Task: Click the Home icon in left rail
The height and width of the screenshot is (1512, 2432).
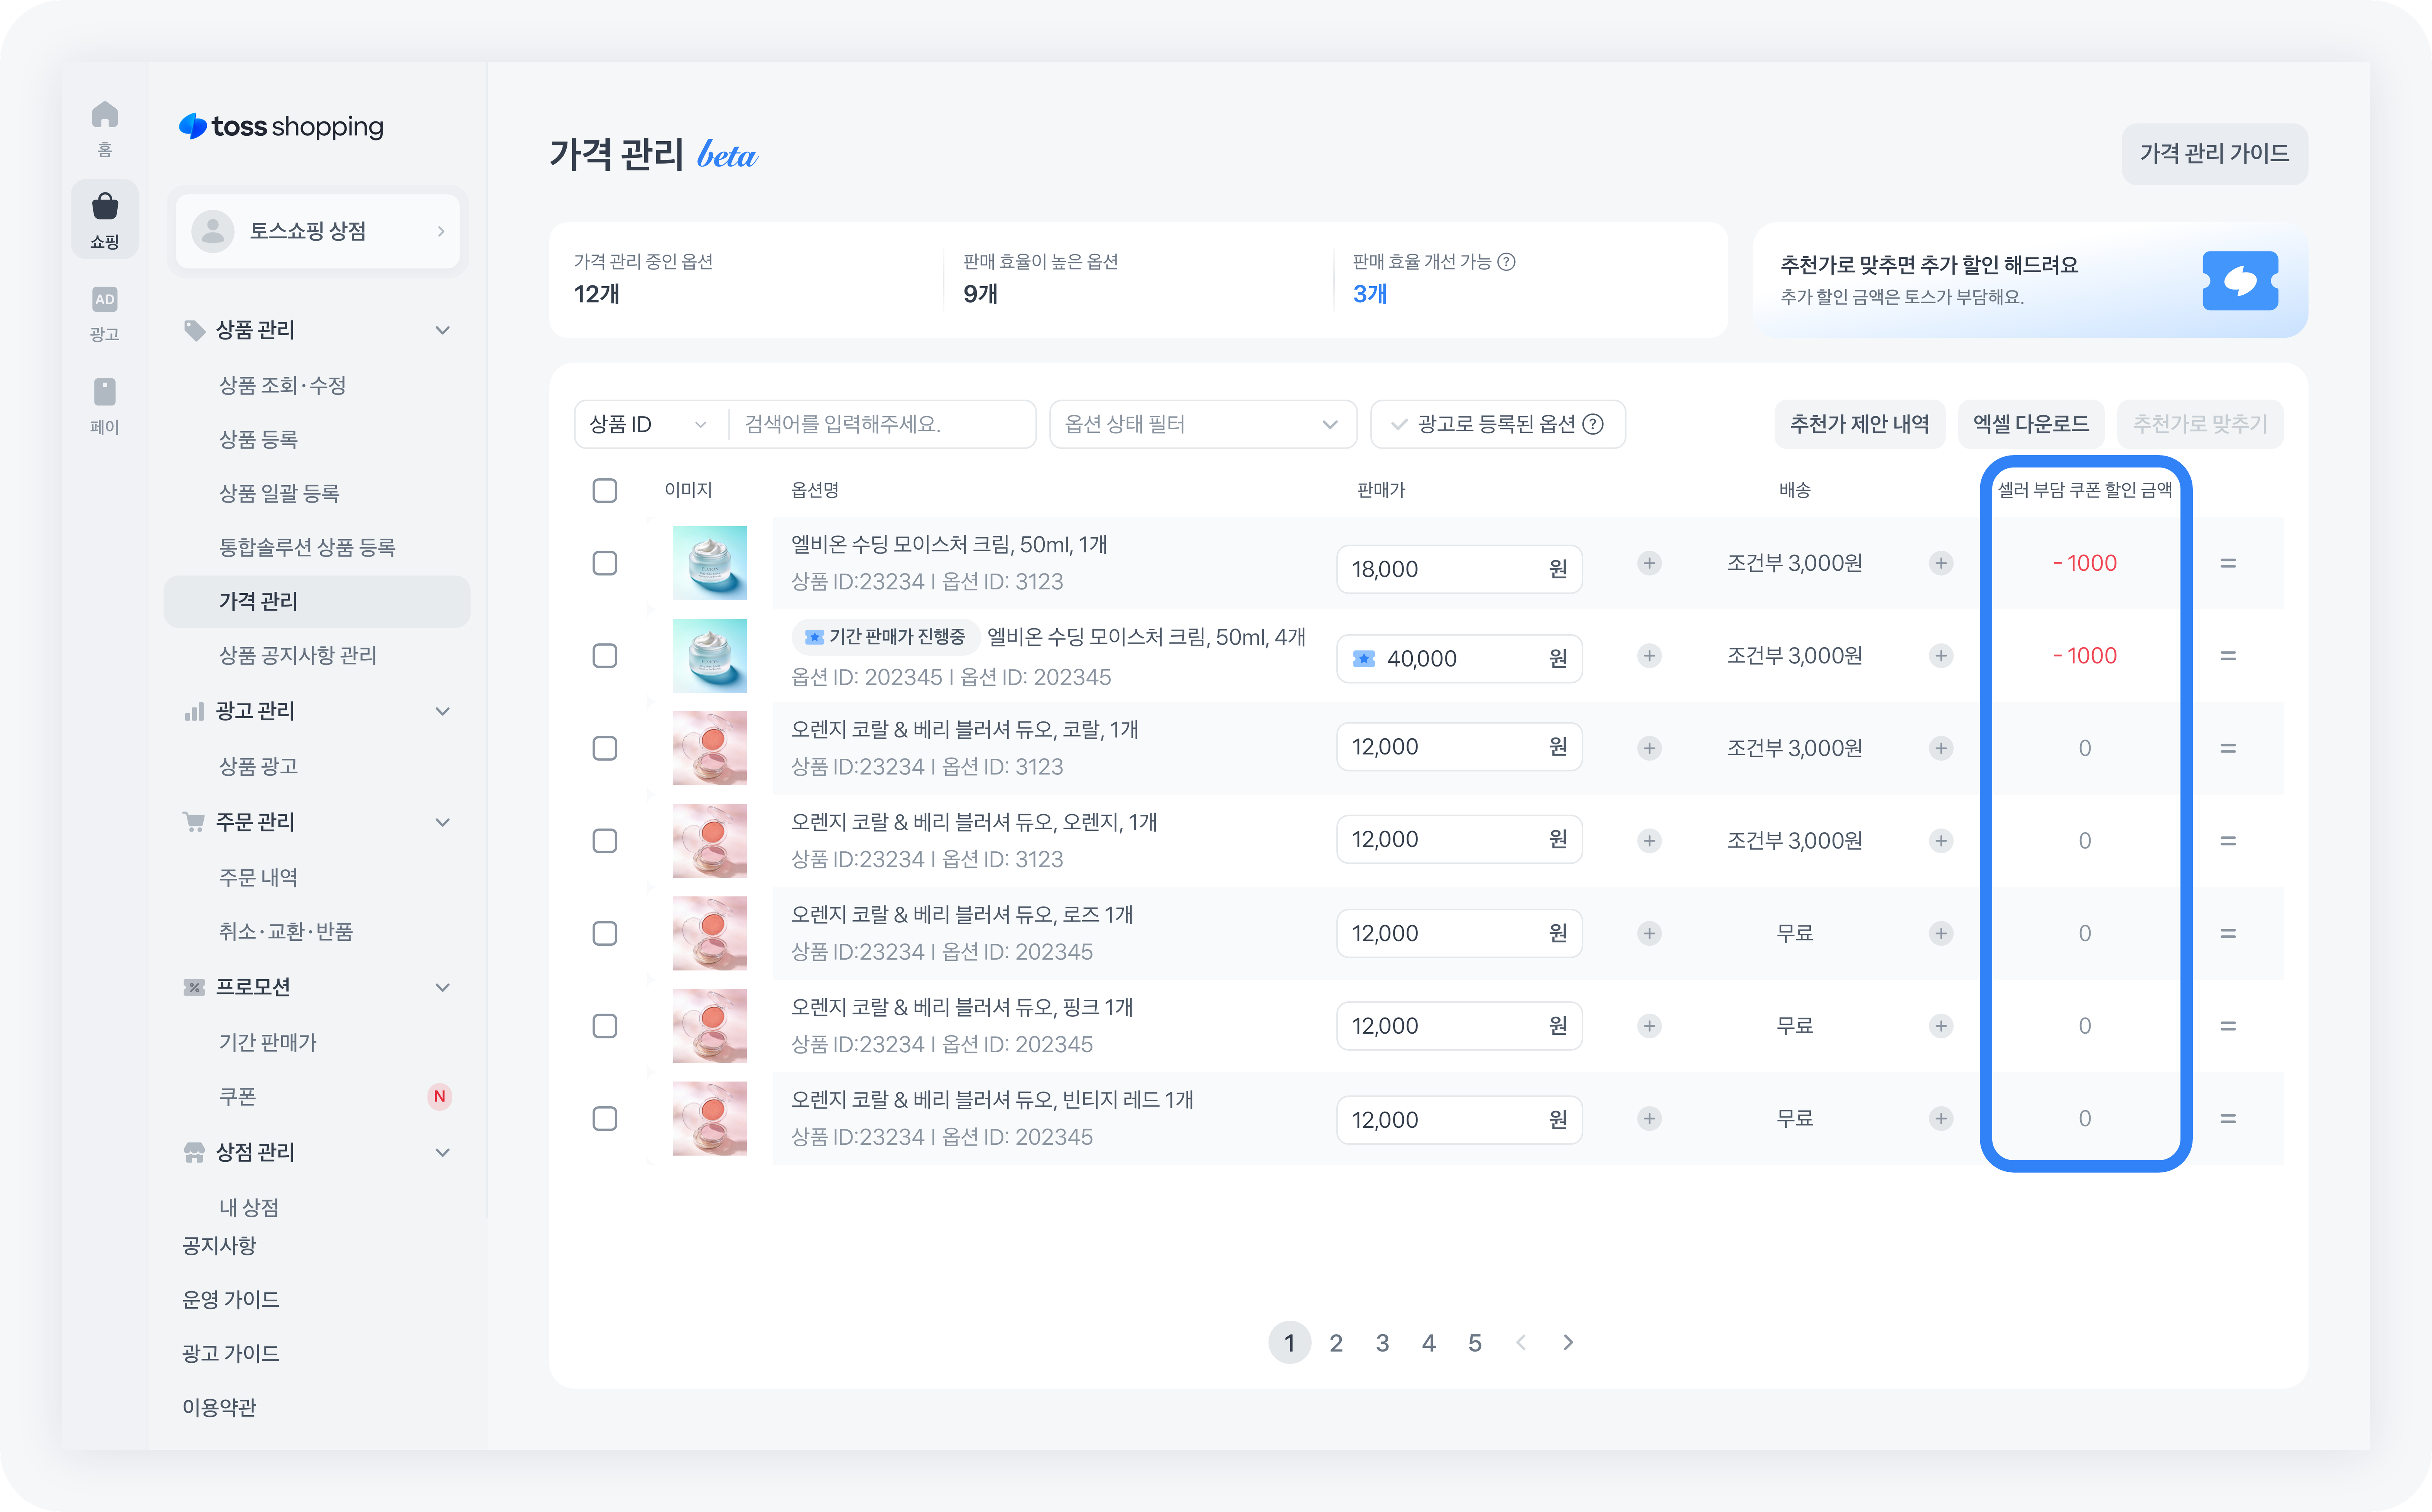Action: [x=105, y=116]
